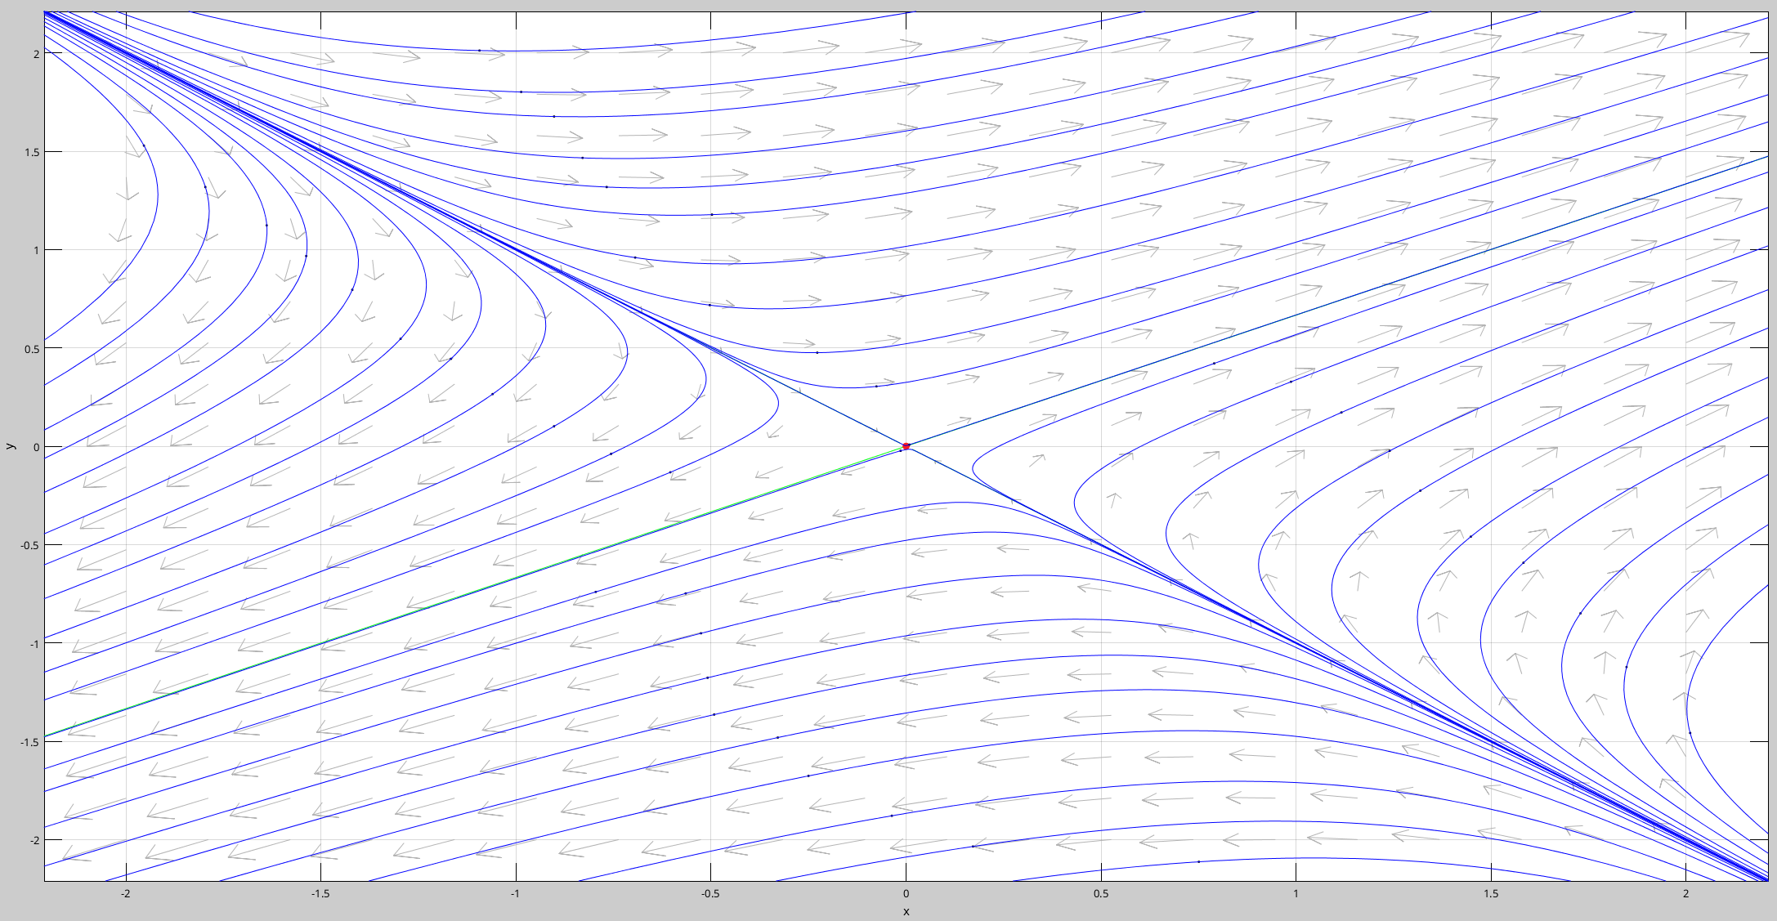Click the x-axis tick label 1.5
Viewport: 1777px width, 921px height.
tap(1491, 893)
